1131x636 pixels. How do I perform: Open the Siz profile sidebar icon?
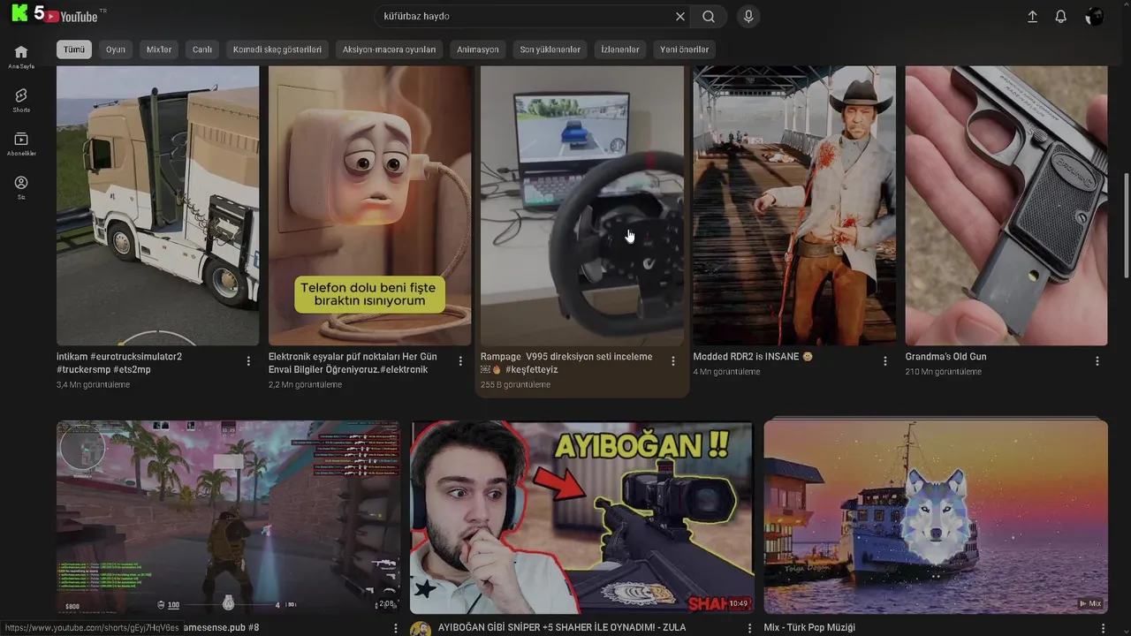(x=21, y=187)
